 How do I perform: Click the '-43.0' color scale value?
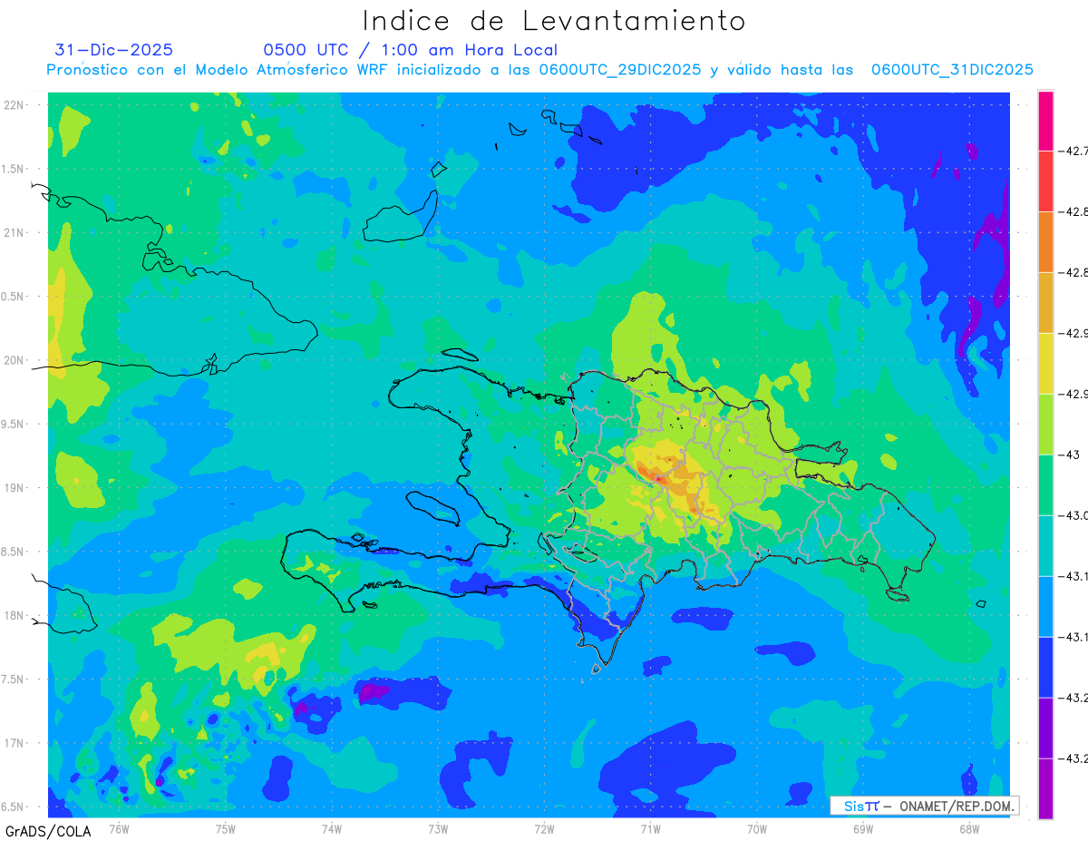1074,515
